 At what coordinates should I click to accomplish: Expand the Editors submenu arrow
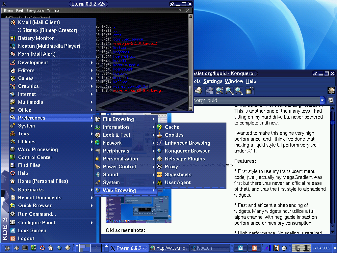(x=92, y=70)
